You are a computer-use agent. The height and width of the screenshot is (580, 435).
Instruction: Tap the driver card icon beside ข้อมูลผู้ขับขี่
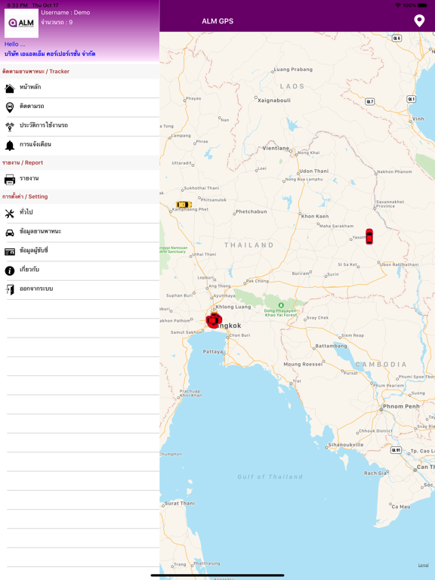tap(10, 252)
